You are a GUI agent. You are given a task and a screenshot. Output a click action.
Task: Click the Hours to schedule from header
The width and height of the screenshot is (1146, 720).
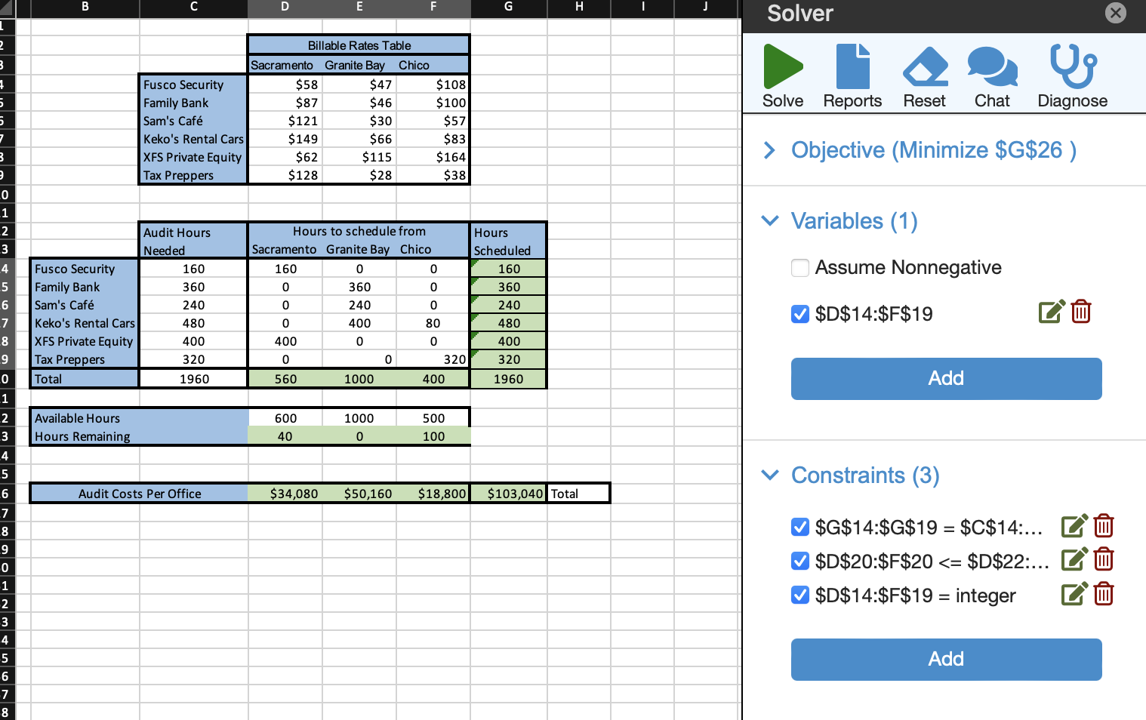(359, 231)
